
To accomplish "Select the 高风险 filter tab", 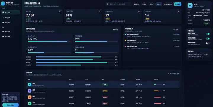I will pyautogui.click(x=151, y=4).
